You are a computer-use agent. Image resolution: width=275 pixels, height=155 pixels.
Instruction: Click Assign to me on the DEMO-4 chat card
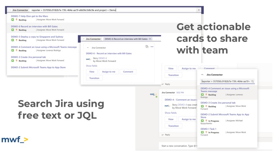tap(188, 119)
